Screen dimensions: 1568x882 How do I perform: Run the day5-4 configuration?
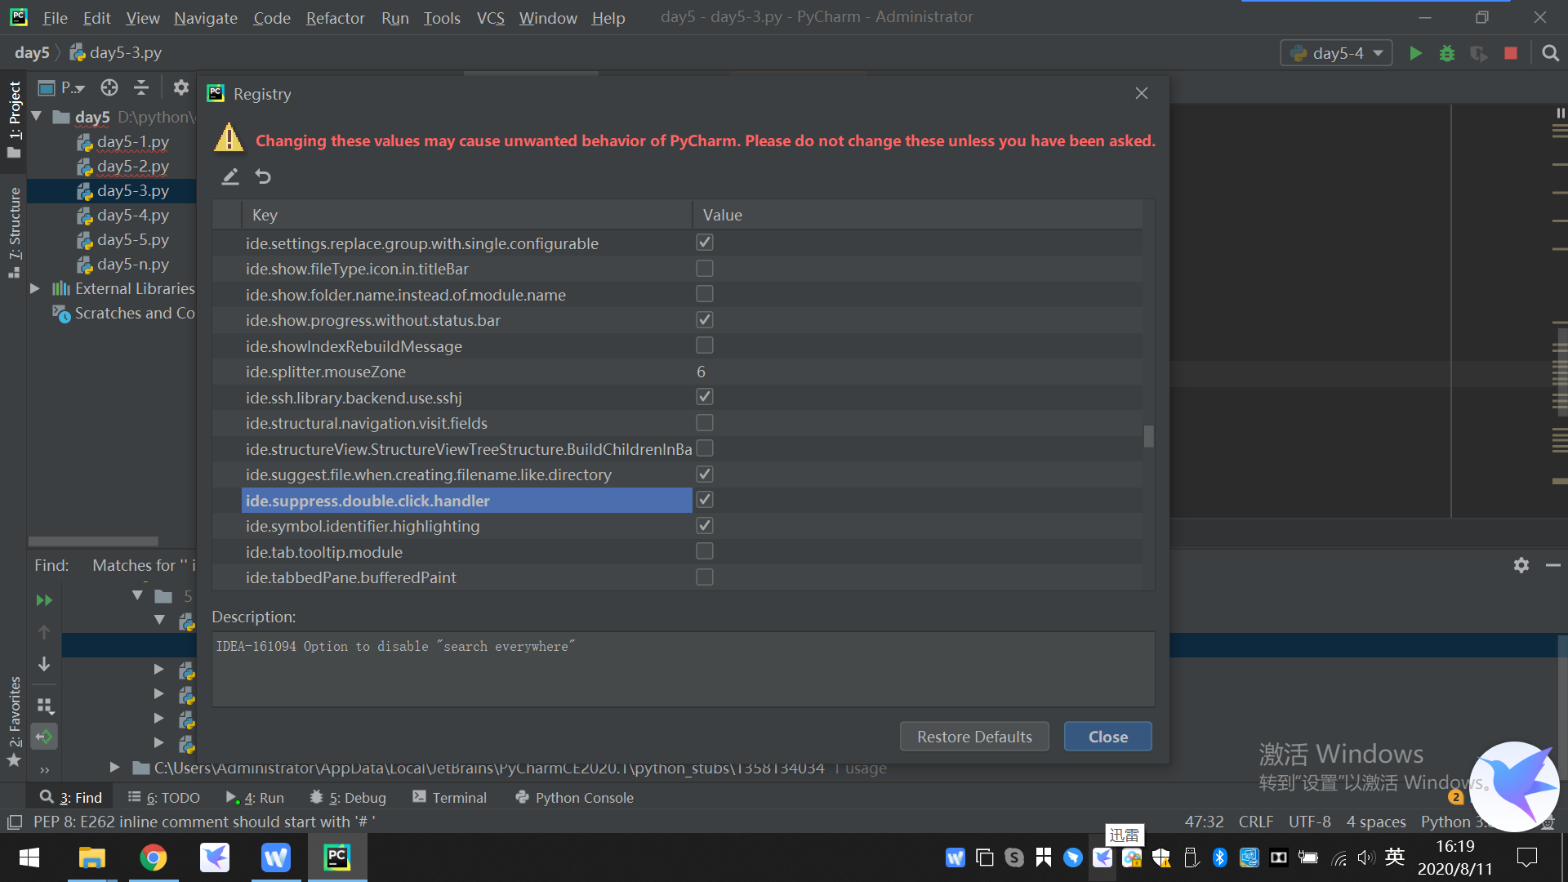(x=1416, y=53)
